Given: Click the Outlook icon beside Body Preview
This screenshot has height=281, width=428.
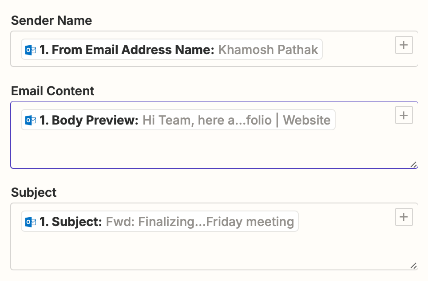Looking at the screenshot, I should pos(31,120).
